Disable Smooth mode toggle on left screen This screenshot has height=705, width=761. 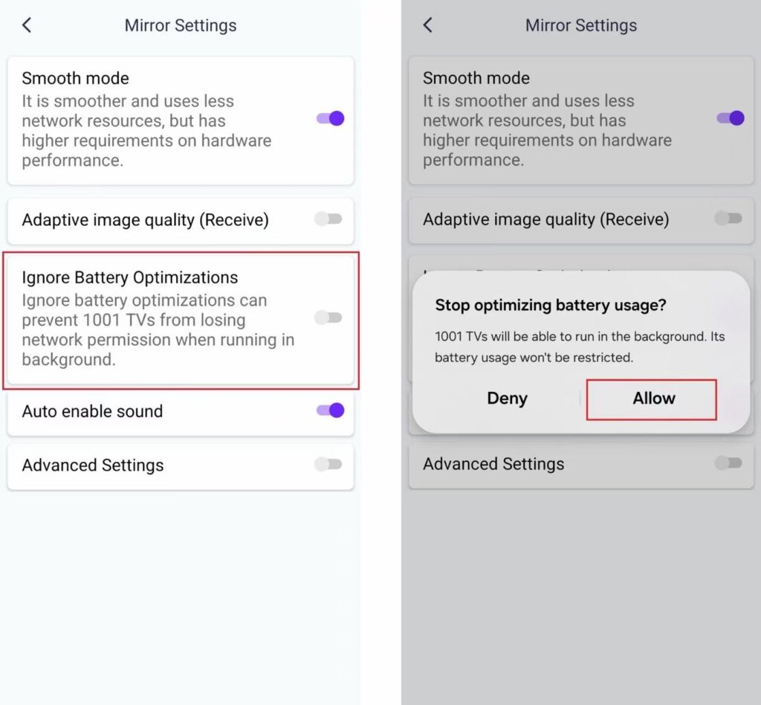[x=330, y=118]
